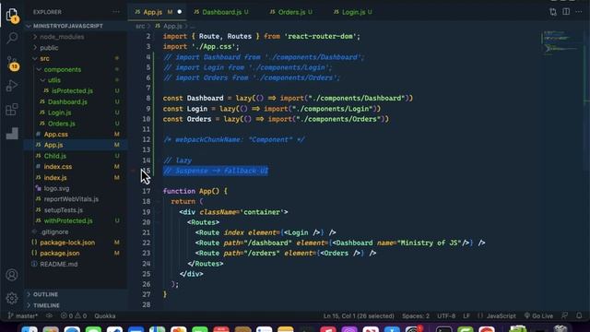Image resolution: width=590 pixels, height=332 pixels.
Task: Click Quokka in status bar
Action: coord(104,315)
